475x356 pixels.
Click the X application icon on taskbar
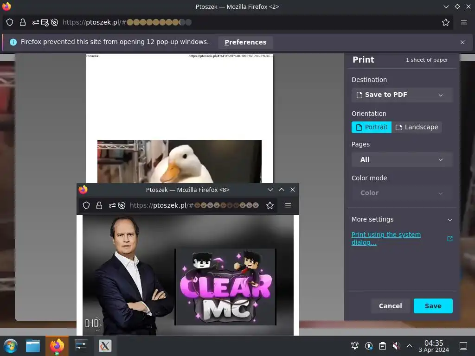click(x=105, y=346)
